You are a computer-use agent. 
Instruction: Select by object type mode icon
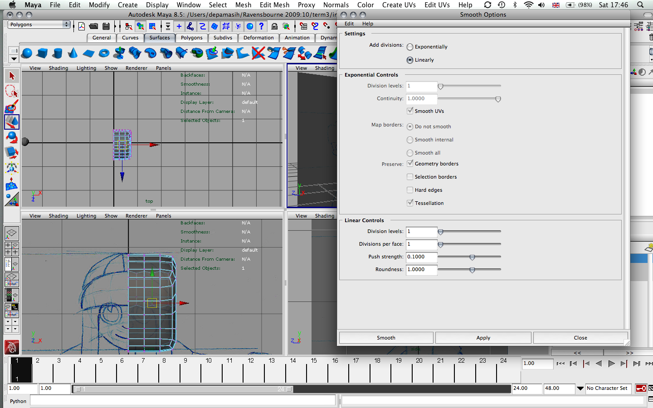[x=141, y=26]
